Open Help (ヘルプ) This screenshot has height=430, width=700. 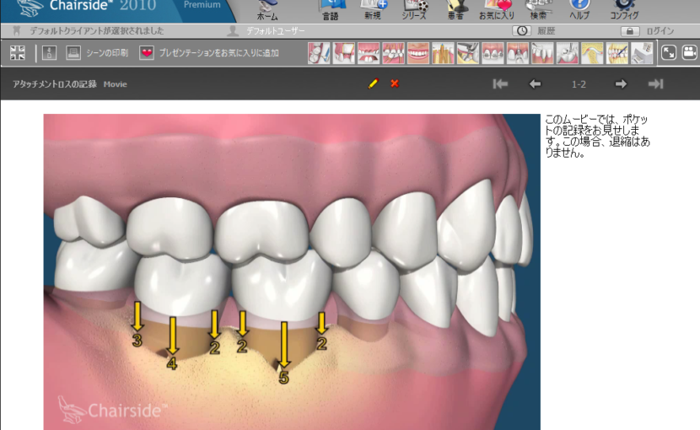(579, 10)
